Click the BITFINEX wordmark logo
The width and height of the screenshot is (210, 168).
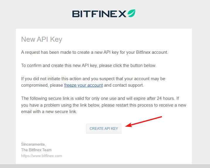coord(99,14)
